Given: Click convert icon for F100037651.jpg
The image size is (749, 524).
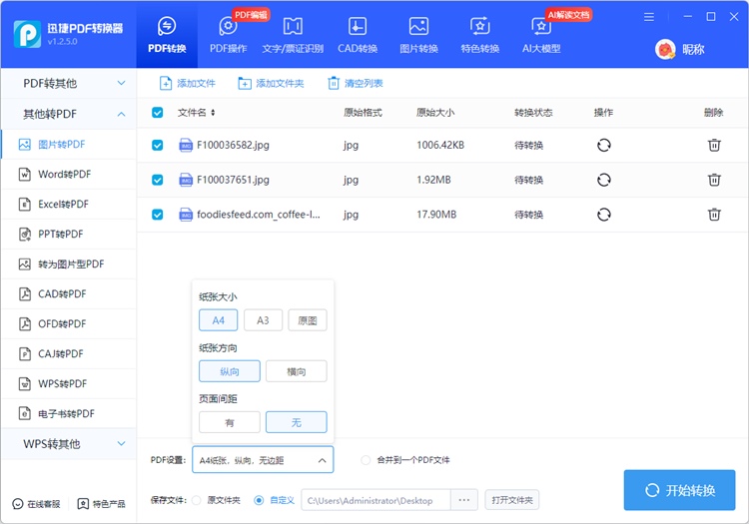Looking at the screenshot, I should click(x=603, y=180).
